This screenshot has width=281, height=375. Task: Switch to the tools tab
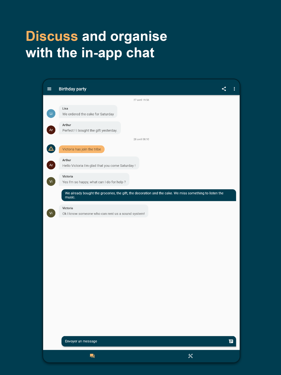[x=191, y=356]
